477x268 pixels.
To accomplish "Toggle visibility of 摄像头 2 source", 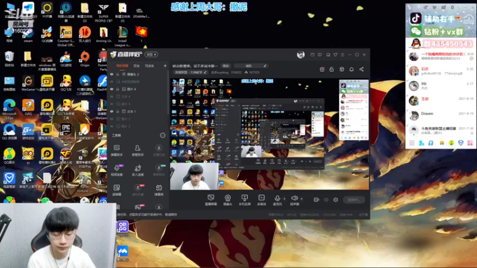I will pyautogui.click(x=111, y=74).
